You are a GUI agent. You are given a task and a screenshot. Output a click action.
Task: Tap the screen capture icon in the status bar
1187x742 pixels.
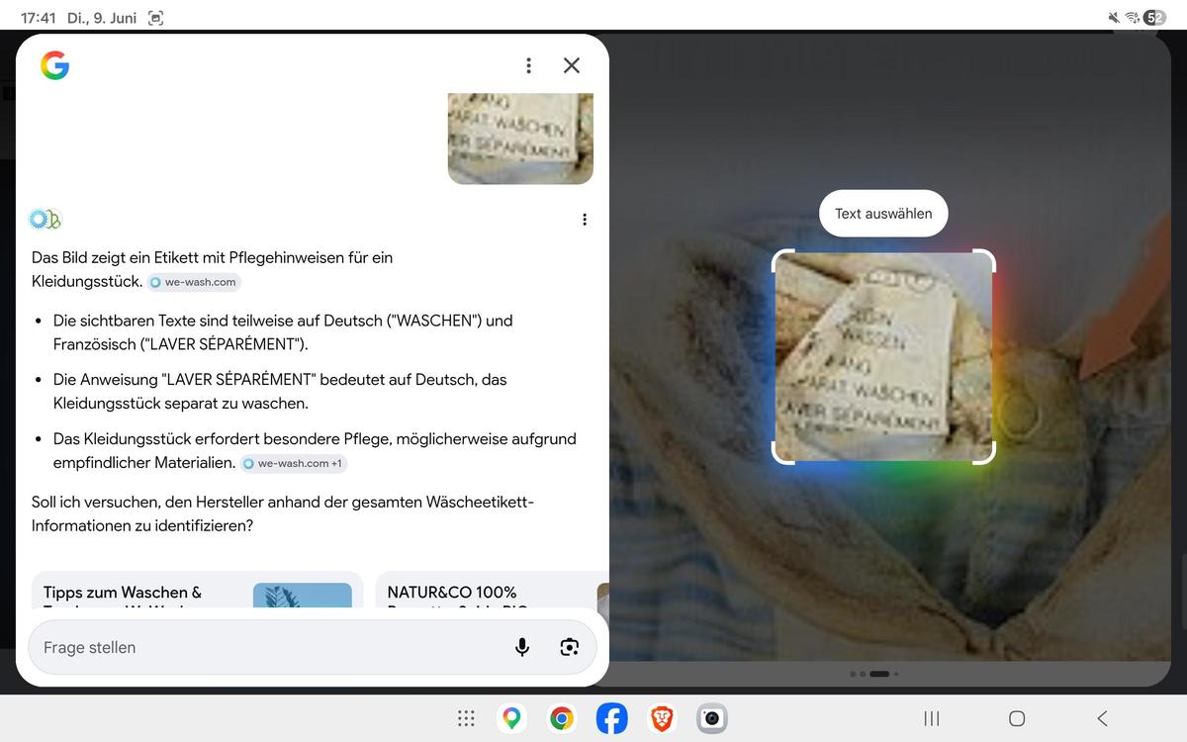[x=155, y=18]
